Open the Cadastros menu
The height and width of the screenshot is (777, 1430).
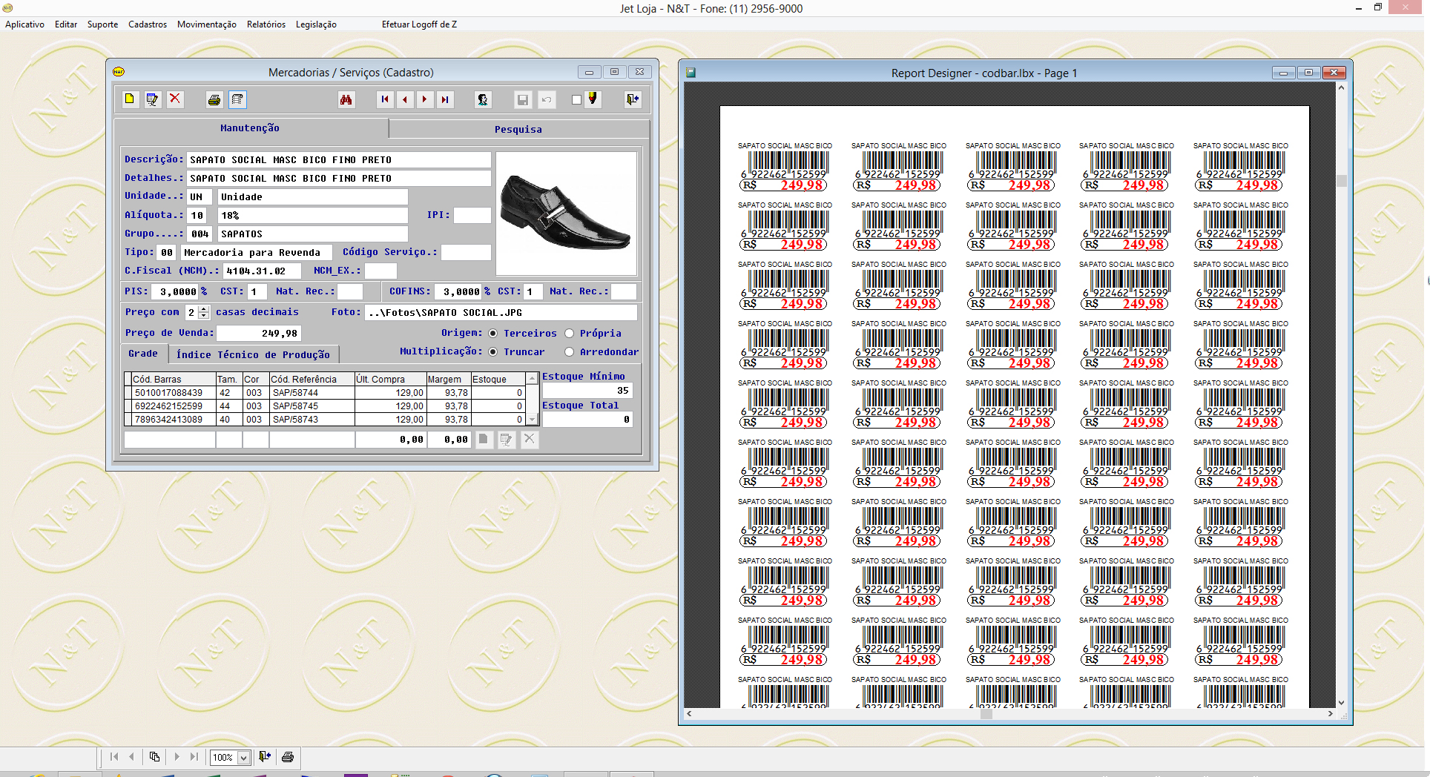(x=148, y=24)
